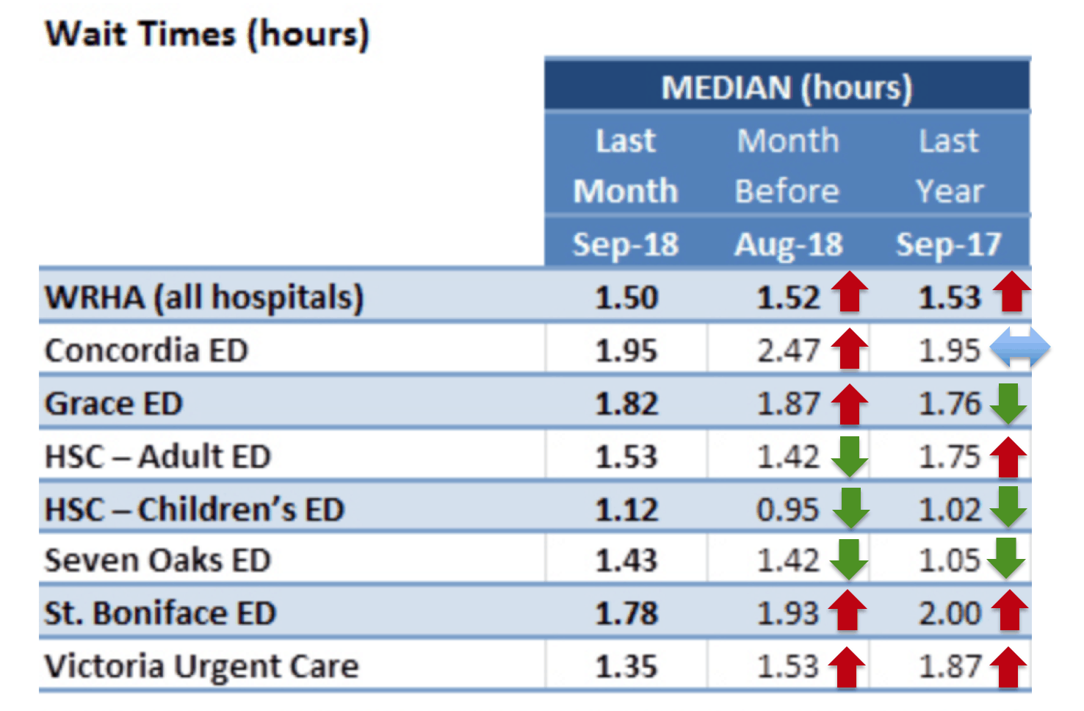The width and height of the screenshot is (1084, 711).
Task: Click green down arrow beside Children's ED 0.95
Action: (850, 508)
